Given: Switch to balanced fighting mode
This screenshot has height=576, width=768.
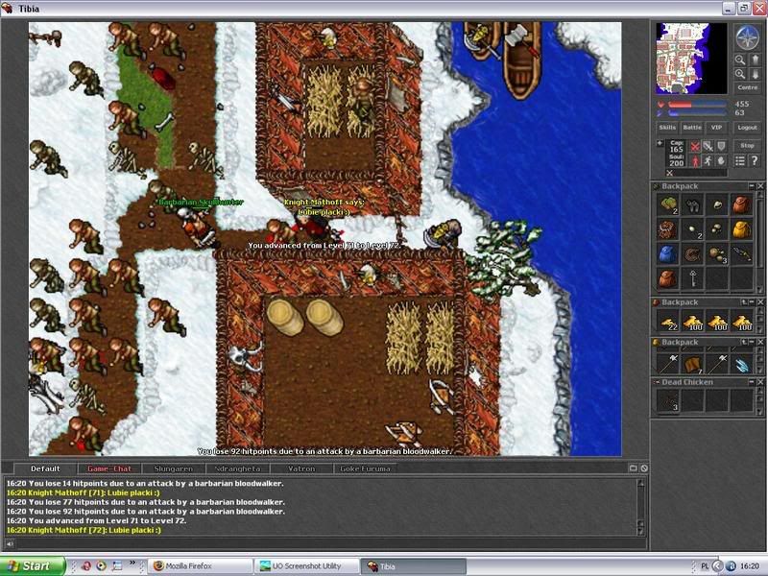Looking at the screenshot, I should [x=708, y=146].
